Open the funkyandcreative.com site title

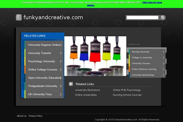(x=53, y=17)
